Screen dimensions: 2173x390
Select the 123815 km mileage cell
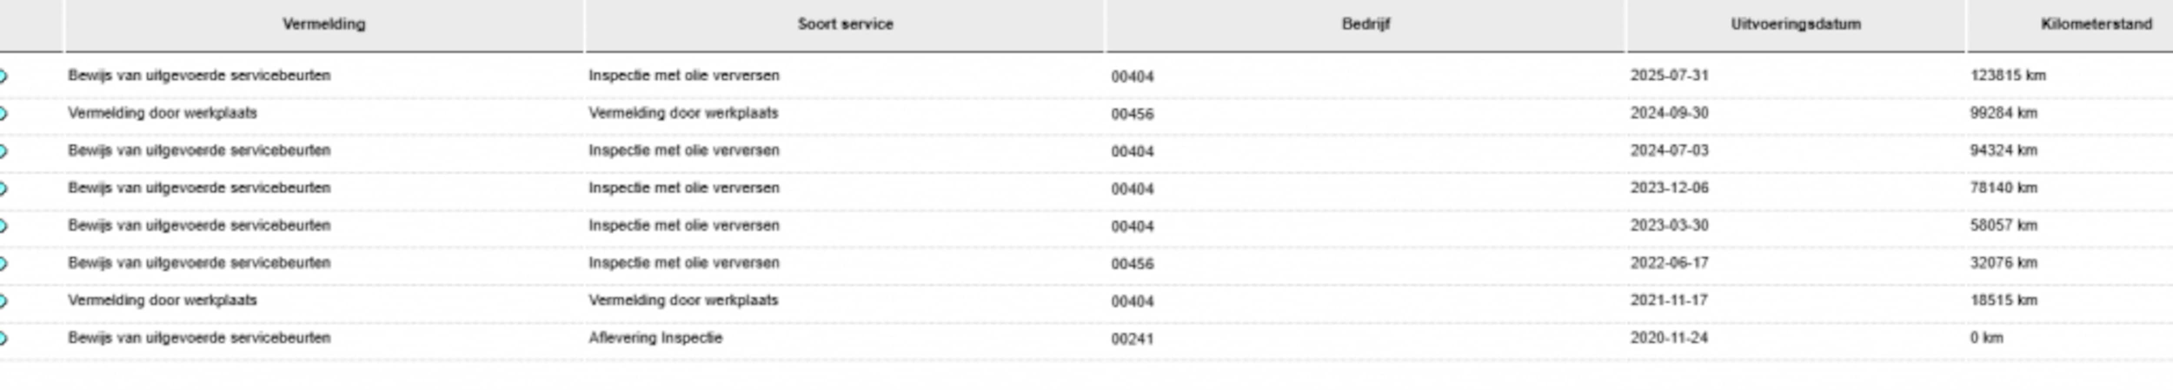point(2008,76)
